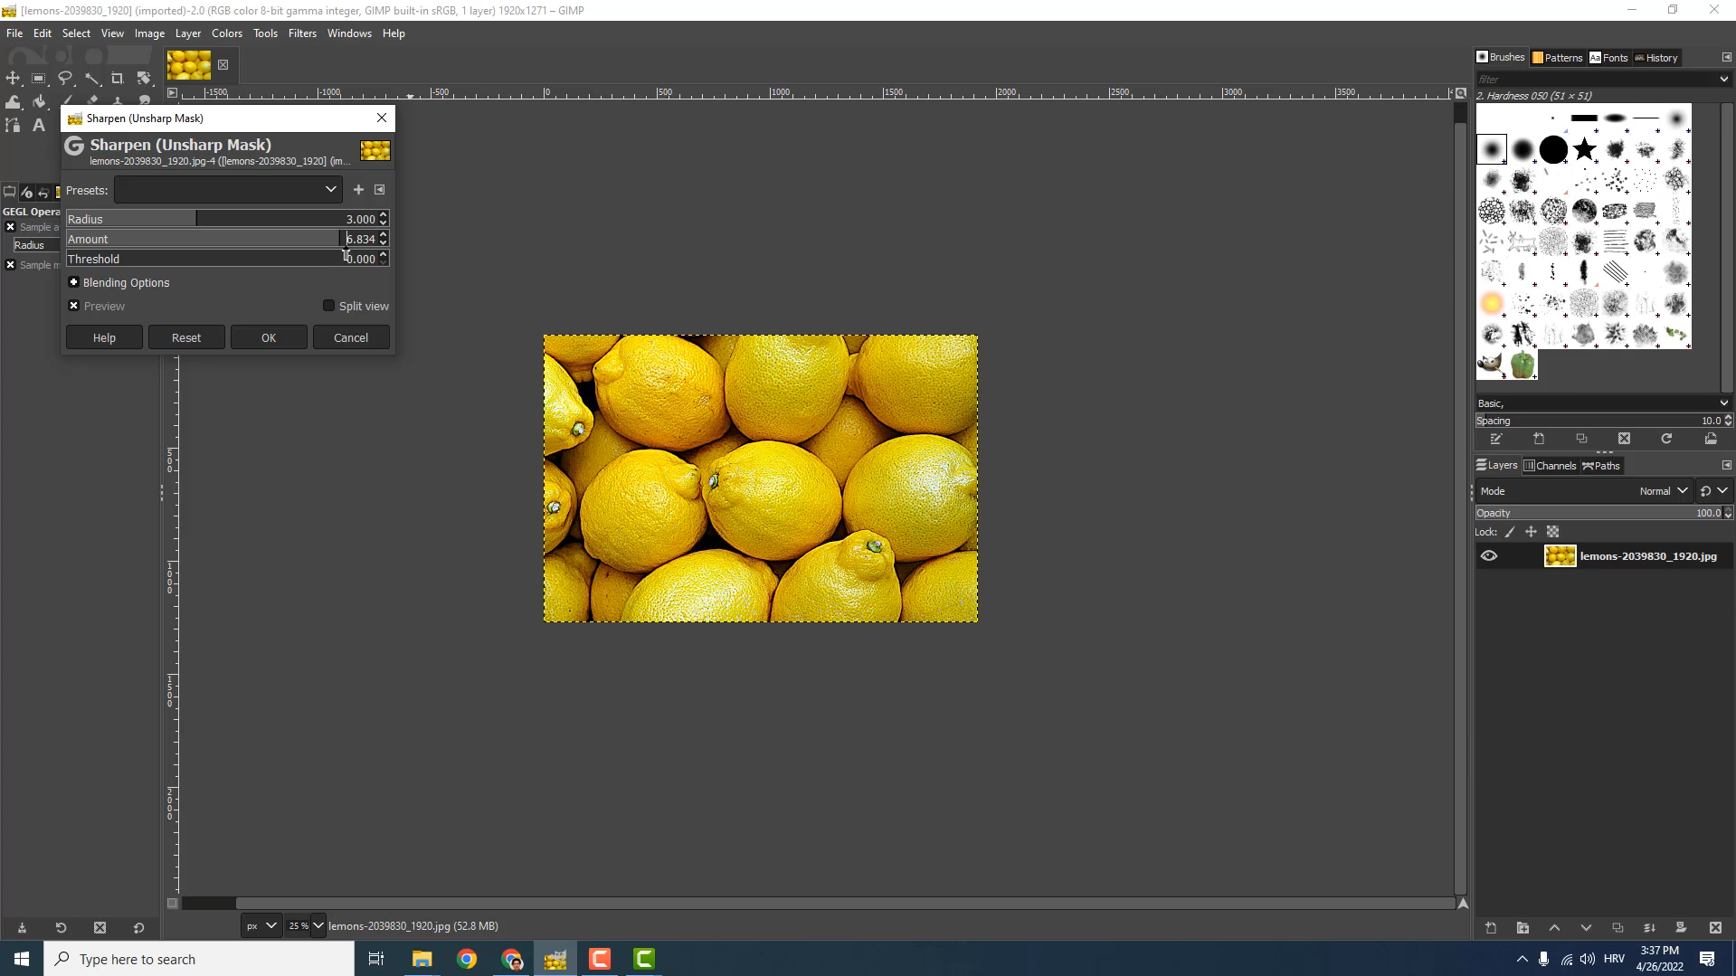
Task: Open the brush editor in Brushes panel
Action: (1496, 438)
